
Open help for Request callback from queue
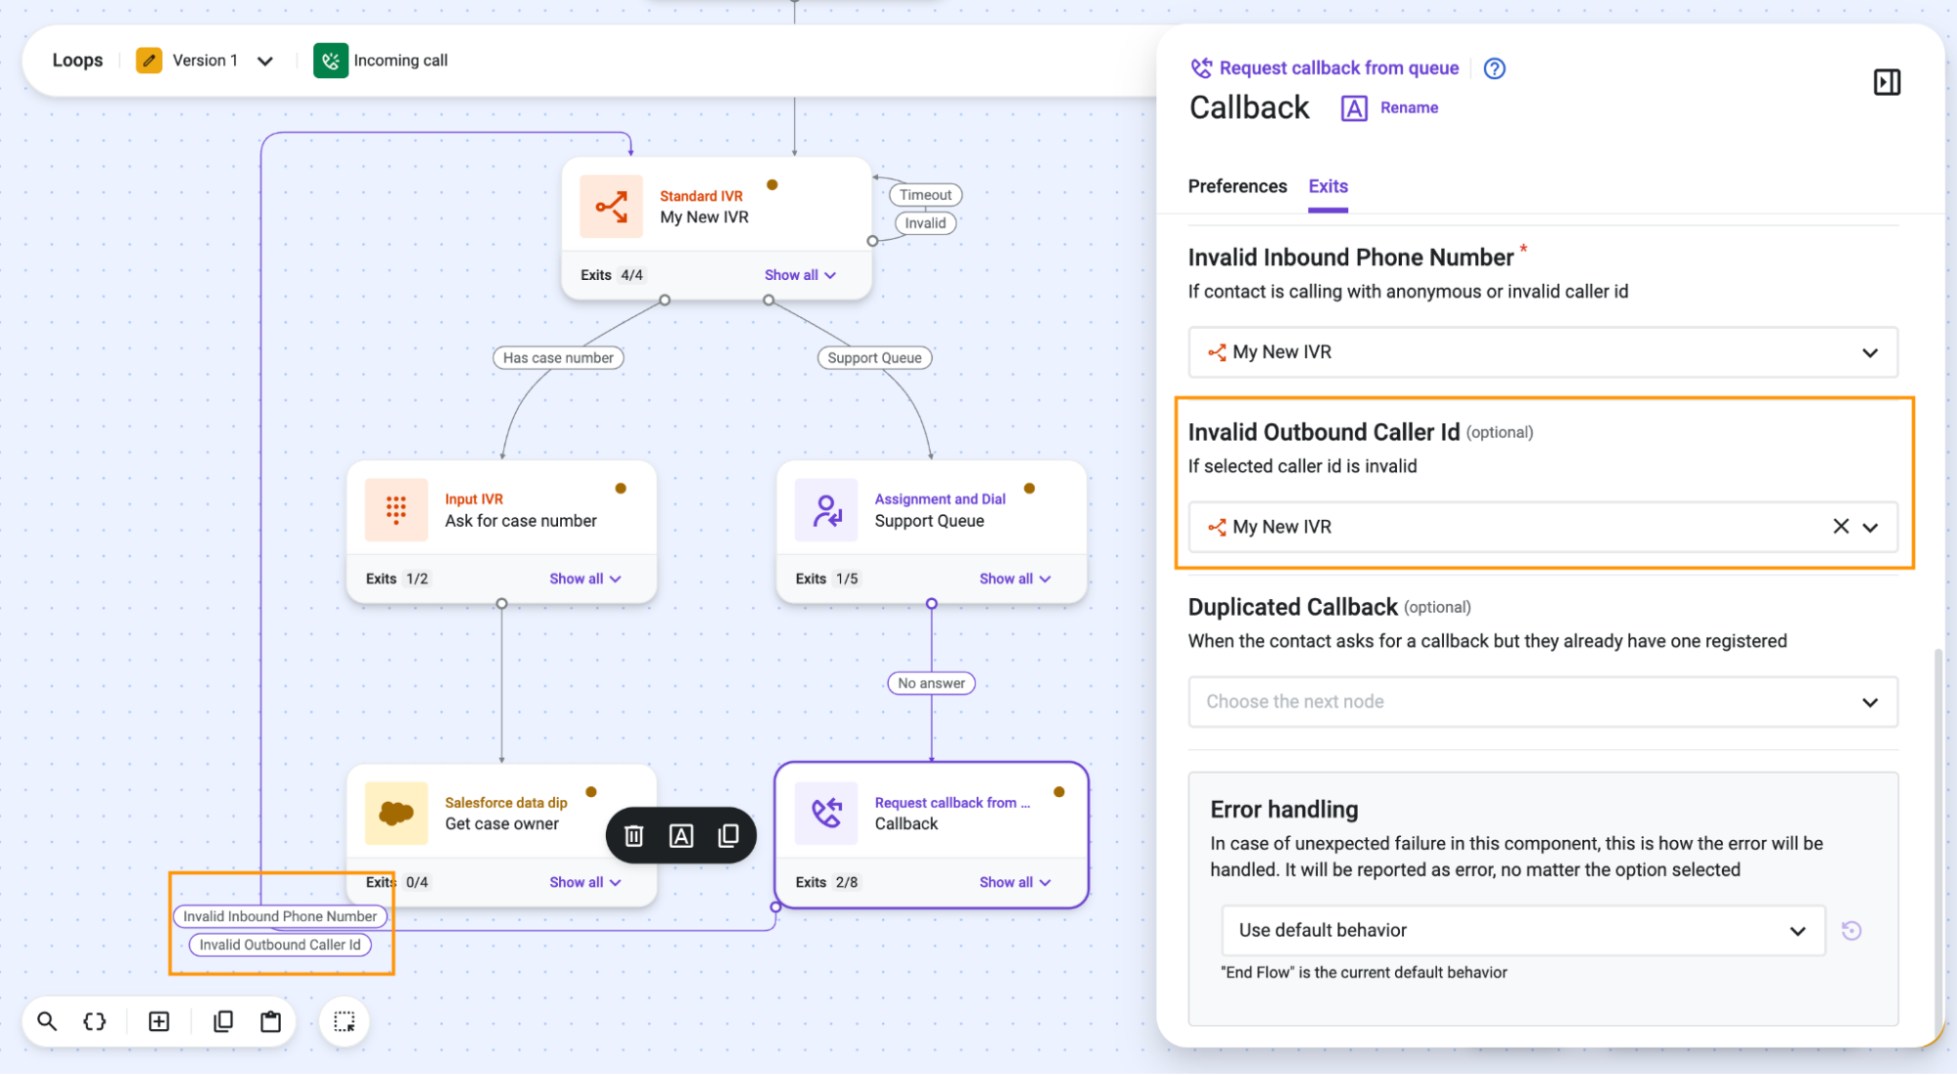click(1494, 69)
